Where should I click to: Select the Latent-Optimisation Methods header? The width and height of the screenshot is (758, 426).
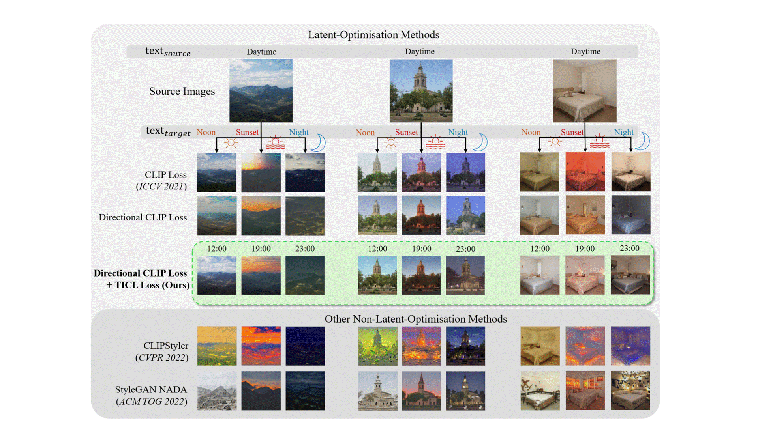pos(373,35)
